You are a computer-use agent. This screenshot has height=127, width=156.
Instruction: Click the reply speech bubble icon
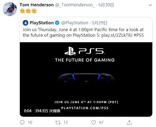[x=22, y=123]
